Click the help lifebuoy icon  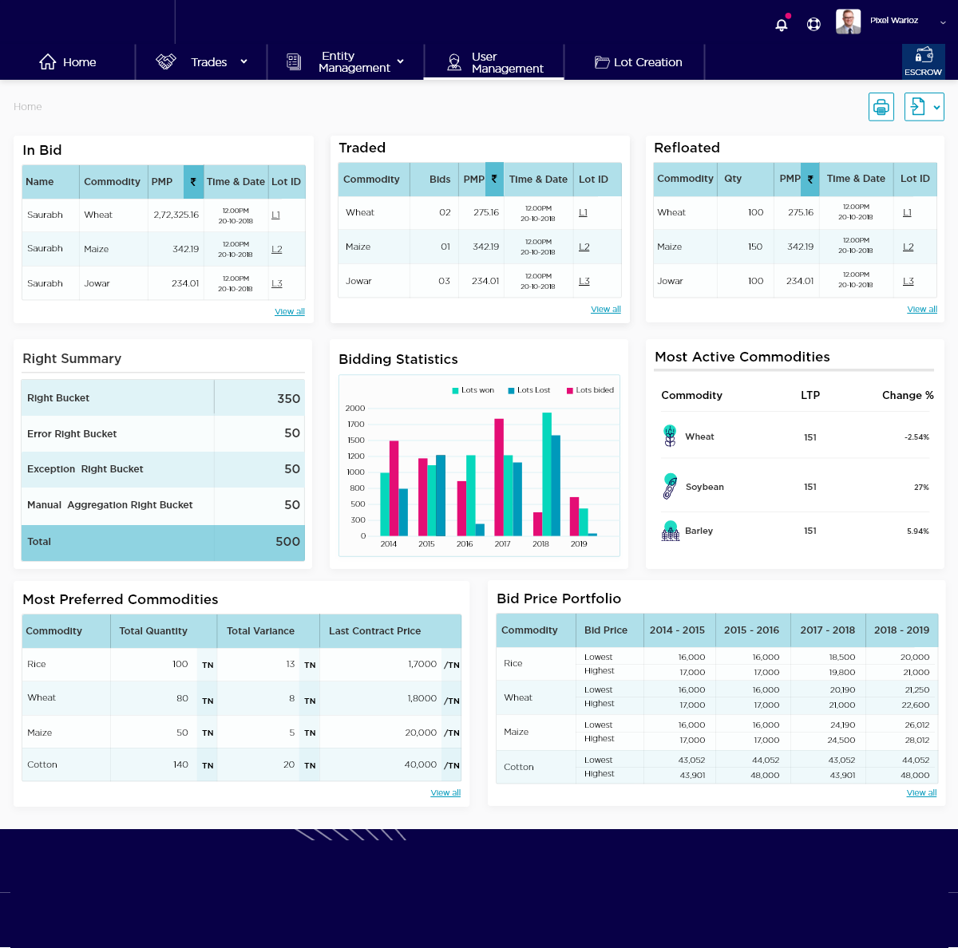pyautogui.click(x=814, y=24)
